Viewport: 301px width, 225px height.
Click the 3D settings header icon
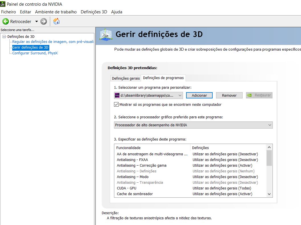(106, 35)
